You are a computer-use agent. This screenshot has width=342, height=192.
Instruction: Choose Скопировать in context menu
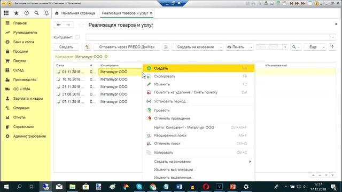(198, 76)
